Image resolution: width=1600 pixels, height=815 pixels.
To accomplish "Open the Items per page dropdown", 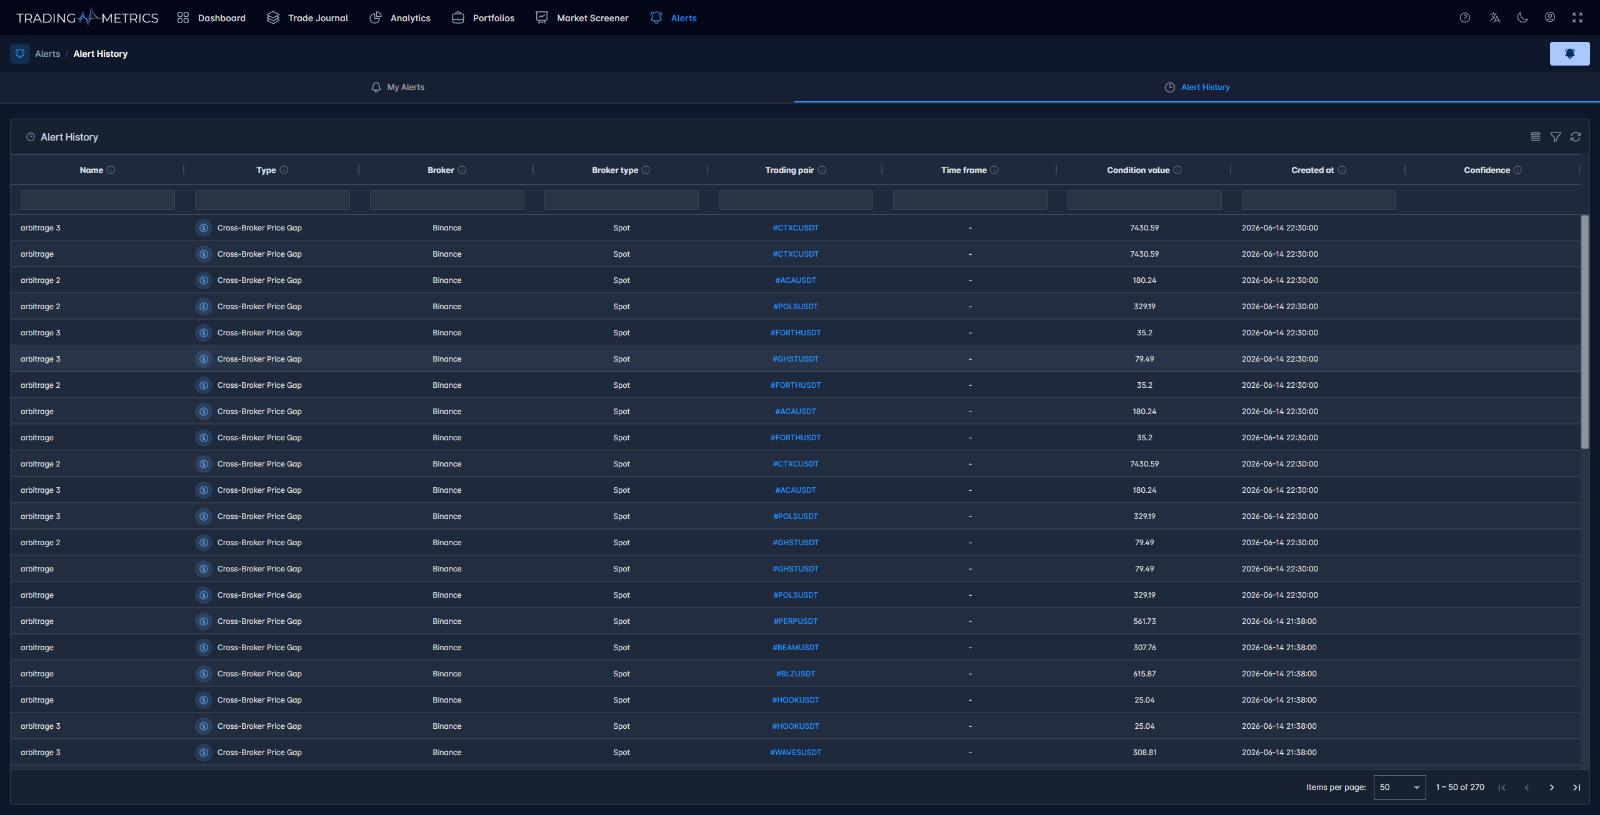I will (x=1399, y=788).
